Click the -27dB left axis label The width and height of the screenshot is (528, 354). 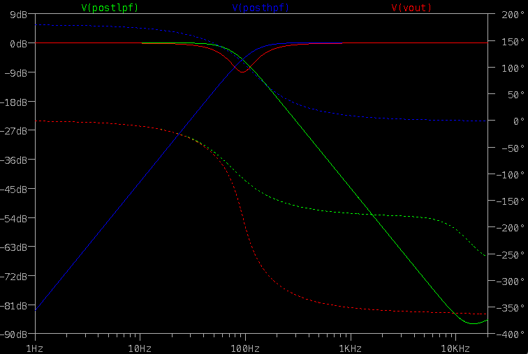13,131
